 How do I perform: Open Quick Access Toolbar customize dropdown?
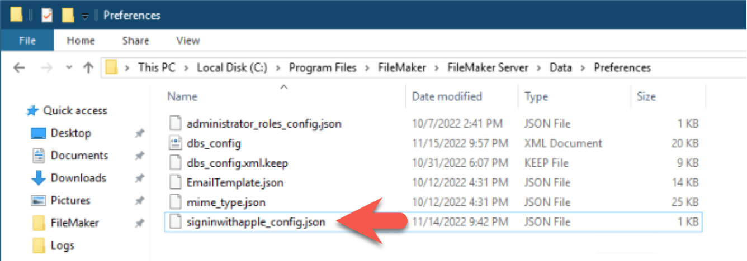(x=85, y=16)
